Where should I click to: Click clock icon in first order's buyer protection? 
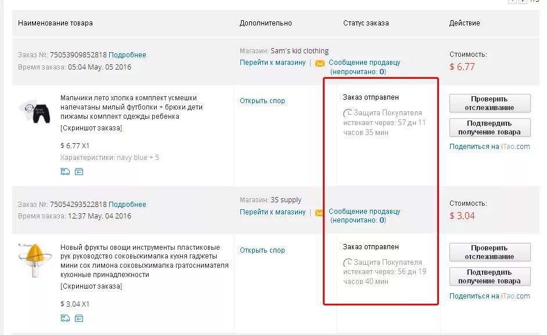coord(347,113)
